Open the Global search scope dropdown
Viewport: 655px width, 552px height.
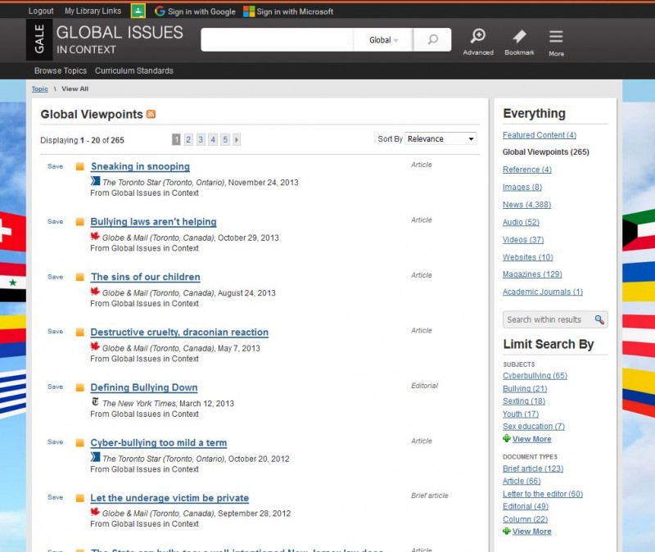click(383, 40)
